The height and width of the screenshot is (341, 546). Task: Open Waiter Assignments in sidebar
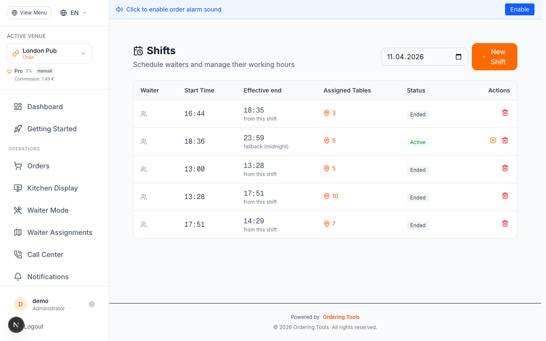(x=60, y=232)
